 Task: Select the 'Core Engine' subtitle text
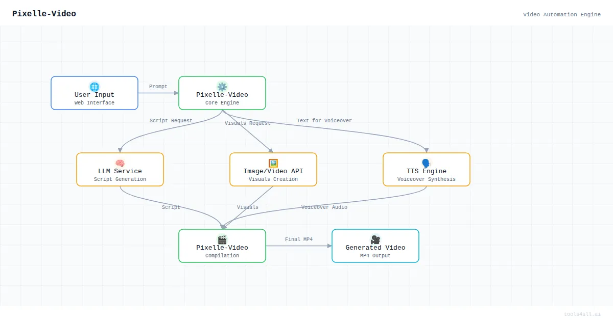pos(222,103)
